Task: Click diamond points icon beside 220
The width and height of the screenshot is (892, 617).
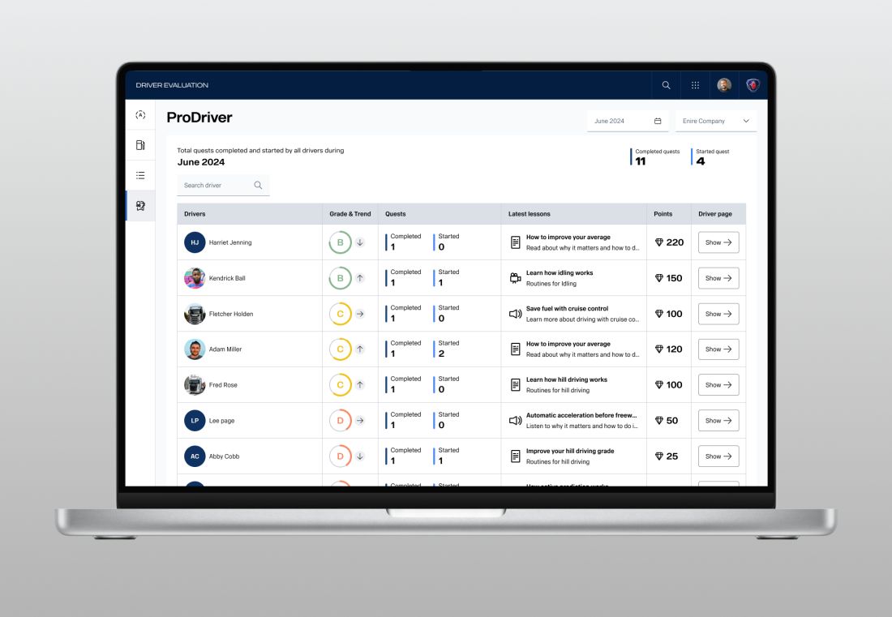Action: [x=659, y=242]
